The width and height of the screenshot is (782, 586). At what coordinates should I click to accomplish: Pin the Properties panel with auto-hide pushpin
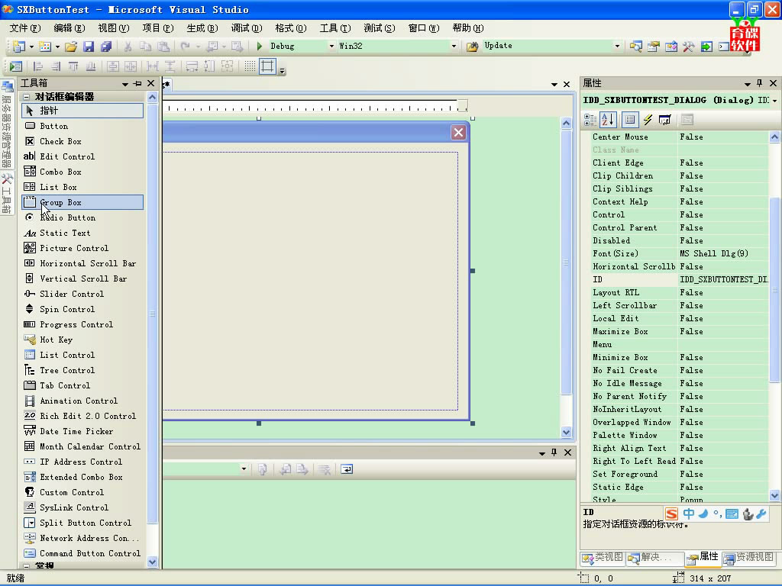[760, 83]
